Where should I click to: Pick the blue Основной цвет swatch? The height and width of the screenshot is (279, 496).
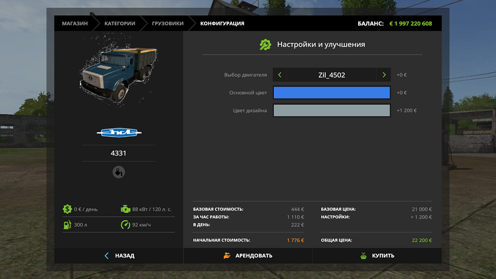(x=332, y=93)
